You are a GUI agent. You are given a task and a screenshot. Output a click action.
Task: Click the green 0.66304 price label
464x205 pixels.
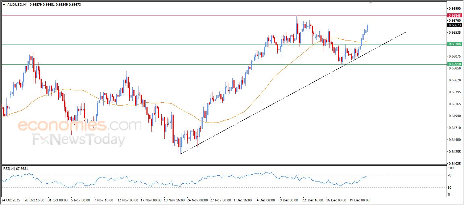[x=455, y=44]
